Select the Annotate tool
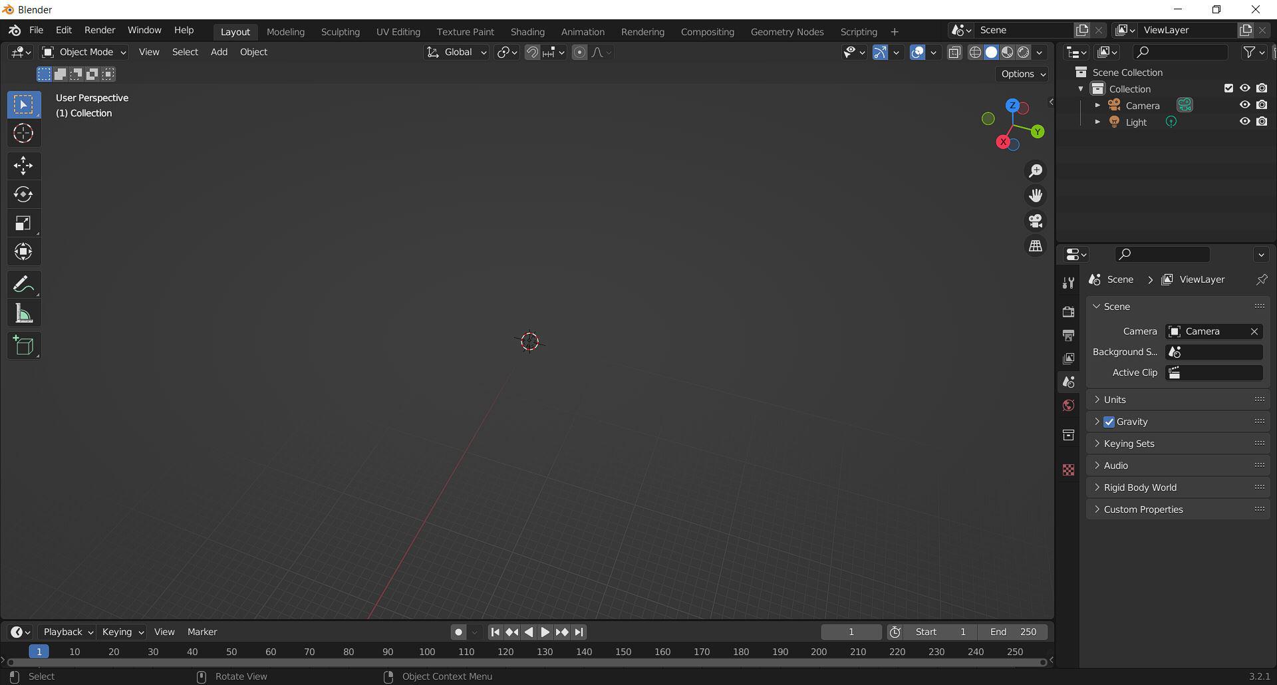This screenshot has height=685, width=1277. [x=23, y=284]
